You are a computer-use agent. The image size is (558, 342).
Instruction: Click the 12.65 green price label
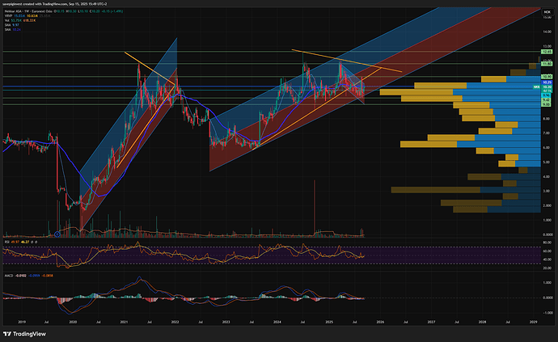click(x=547, y=52)
